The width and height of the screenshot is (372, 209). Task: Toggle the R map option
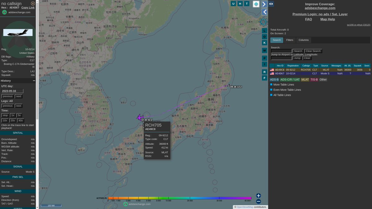coord(264,72)
